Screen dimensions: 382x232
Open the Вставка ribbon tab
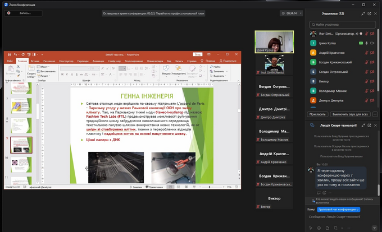[35, 61]
